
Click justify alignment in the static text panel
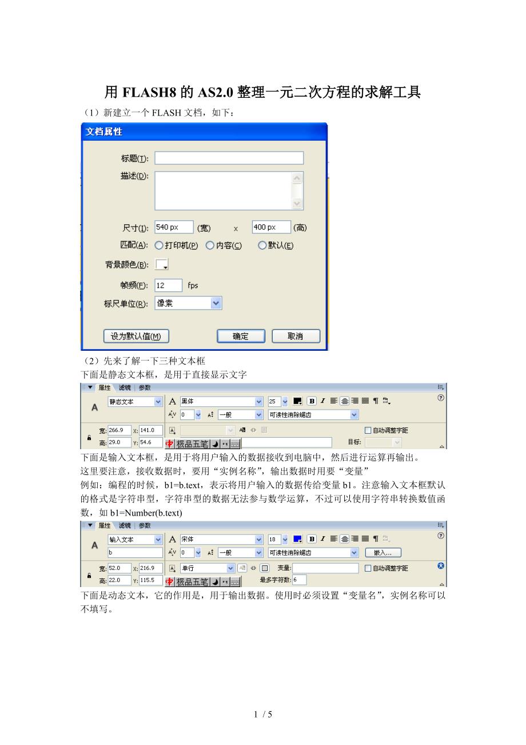pyautogui.click(x=365, y=401)
